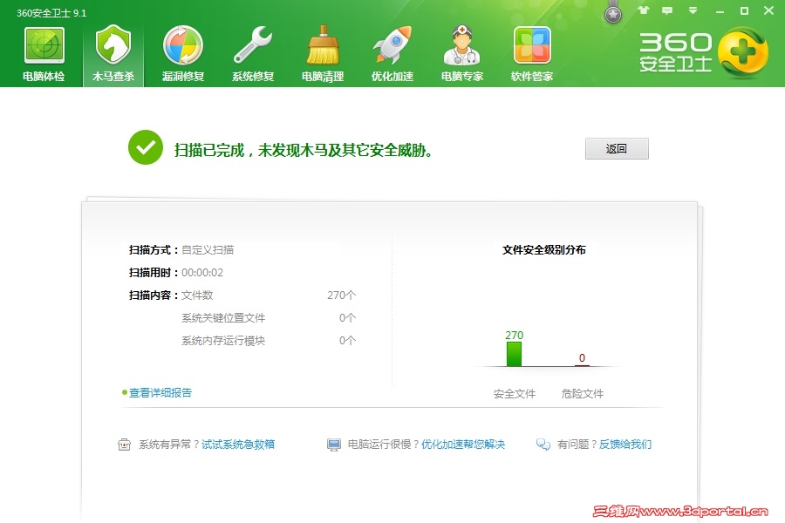Click the 自定义扫描 scan mode text
This screenshot has width=785, height=523.
[x=208, y=250]
